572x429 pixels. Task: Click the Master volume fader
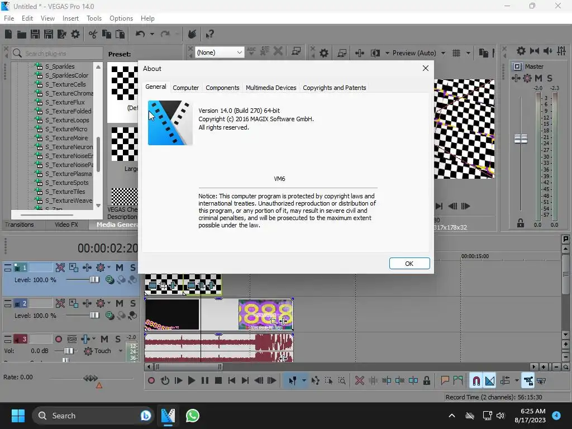(x=521, y=139)
